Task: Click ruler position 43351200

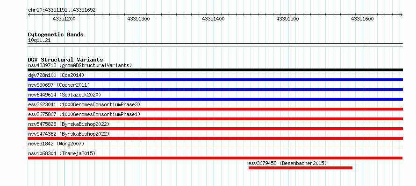Action: click(64, 19)
